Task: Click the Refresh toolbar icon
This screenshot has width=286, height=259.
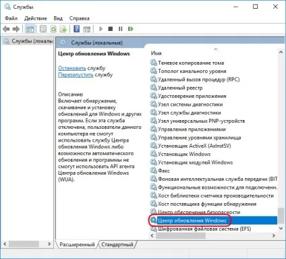Action: click(x=53, y=29)
